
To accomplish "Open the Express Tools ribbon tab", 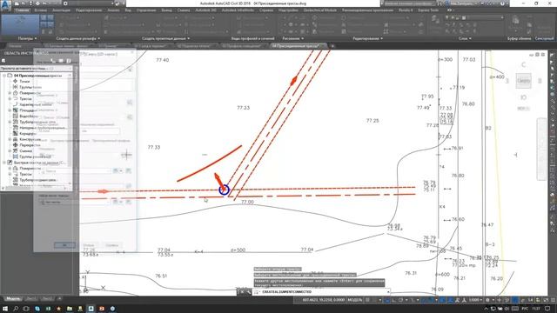I will coord(428,10).
